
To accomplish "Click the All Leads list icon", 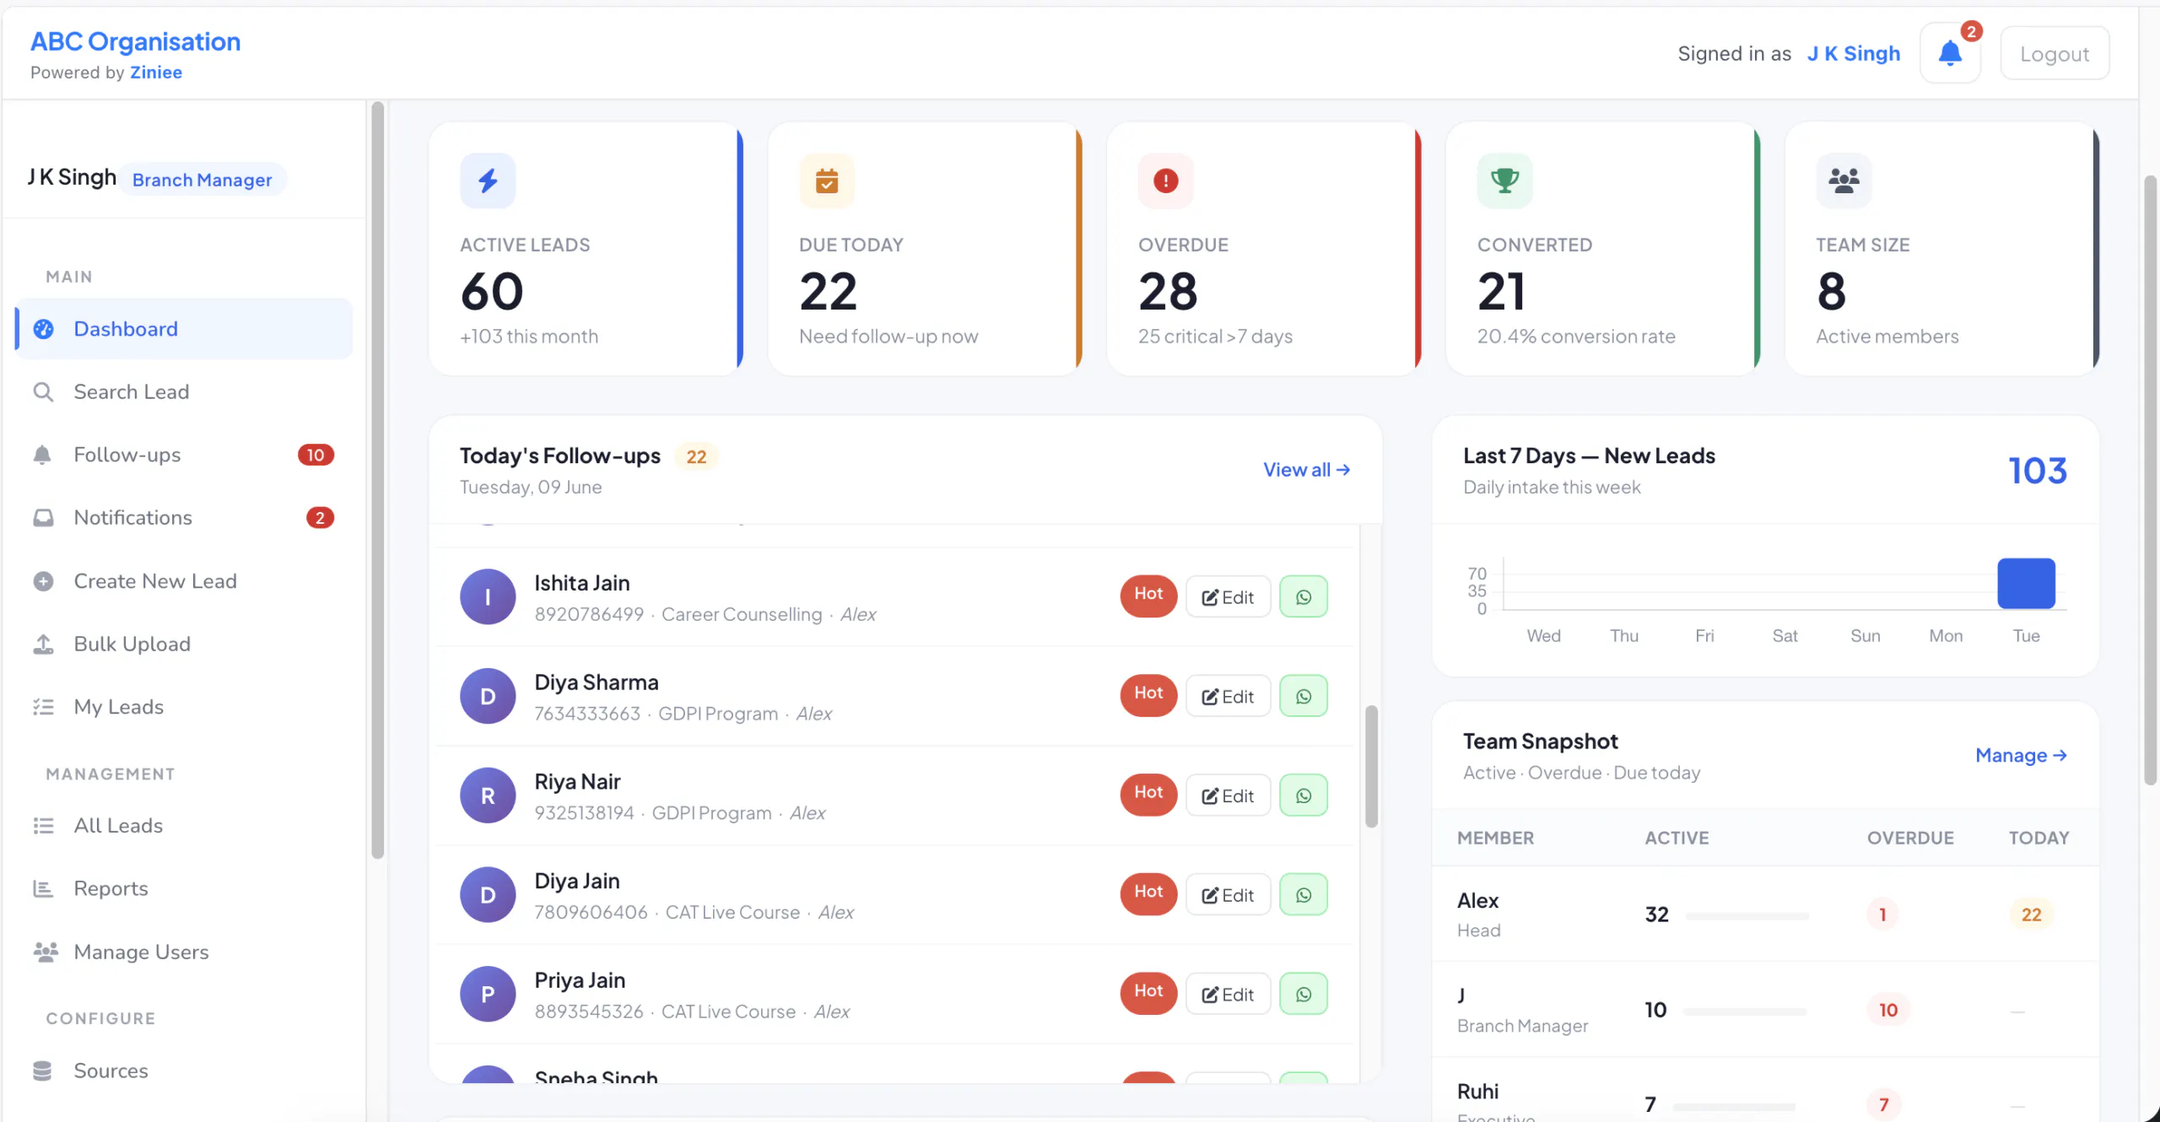I will pyautogui.click(x=43, y=826).
